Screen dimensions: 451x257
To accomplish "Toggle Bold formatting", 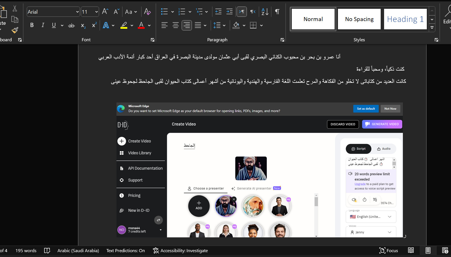I will point(32,25).
